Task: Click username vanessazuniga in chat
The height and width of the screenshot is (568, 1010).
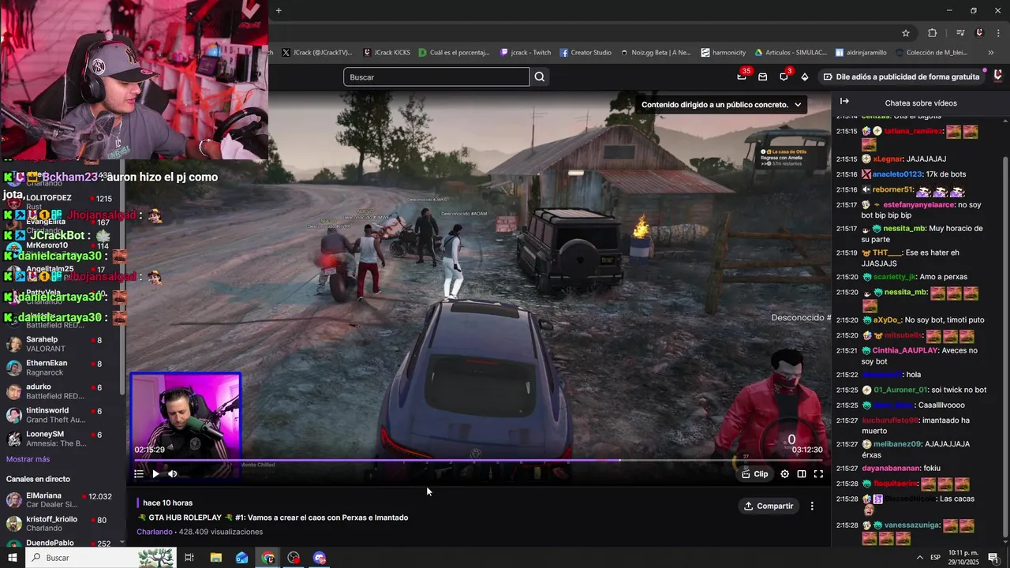Action: click(912, 525)
